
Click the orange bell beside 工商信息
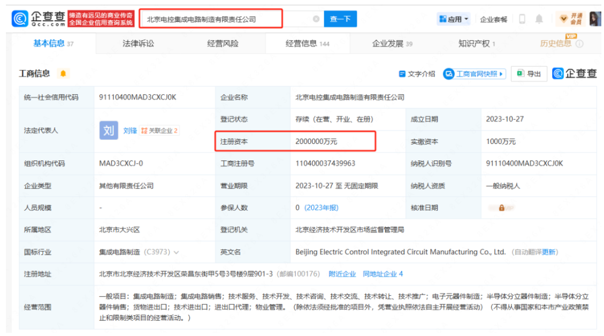coord(63,73)
